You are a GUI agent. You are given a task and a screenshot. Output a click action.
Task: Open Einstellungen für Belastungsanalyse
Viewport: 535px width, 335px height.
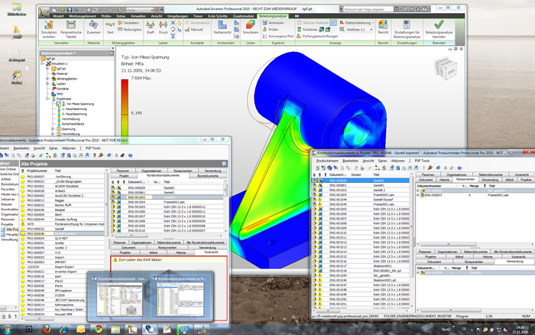(407, 29)
